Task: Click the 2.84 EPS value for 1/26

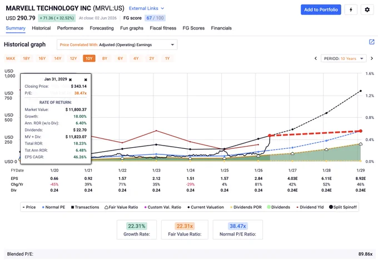Action: coord(258,178)
